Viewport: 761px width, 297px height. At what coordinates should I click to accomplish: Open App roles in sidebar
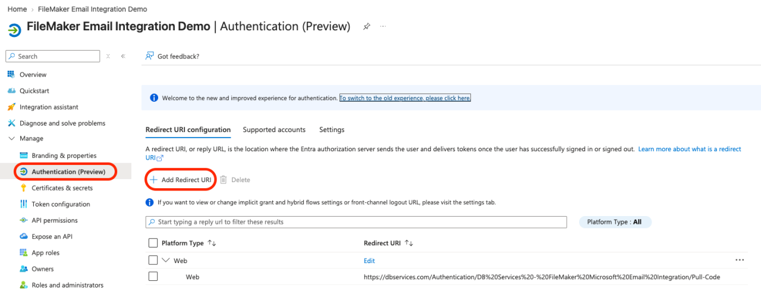pyautogui.click(x=46, y=252)
